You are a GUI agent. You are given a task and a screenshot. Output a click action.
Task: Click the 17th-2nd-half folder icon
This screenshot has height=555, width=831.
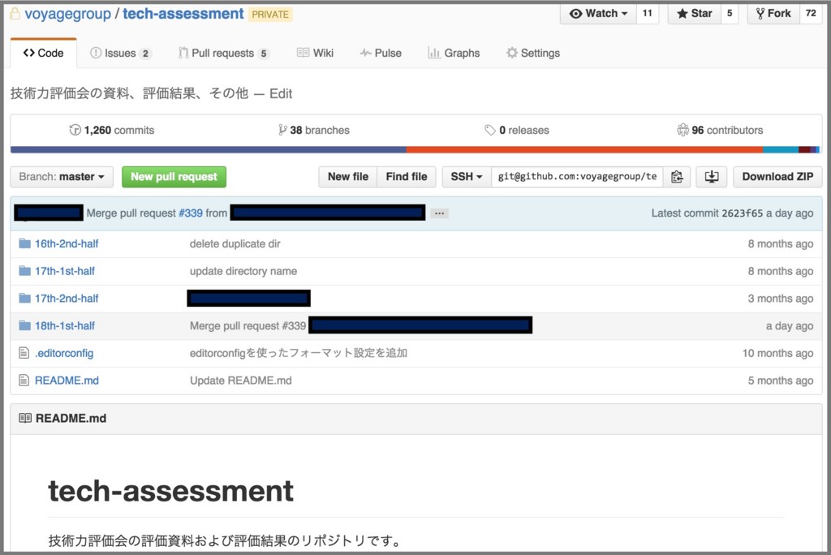pyautogui.click(x=24, y=299)
